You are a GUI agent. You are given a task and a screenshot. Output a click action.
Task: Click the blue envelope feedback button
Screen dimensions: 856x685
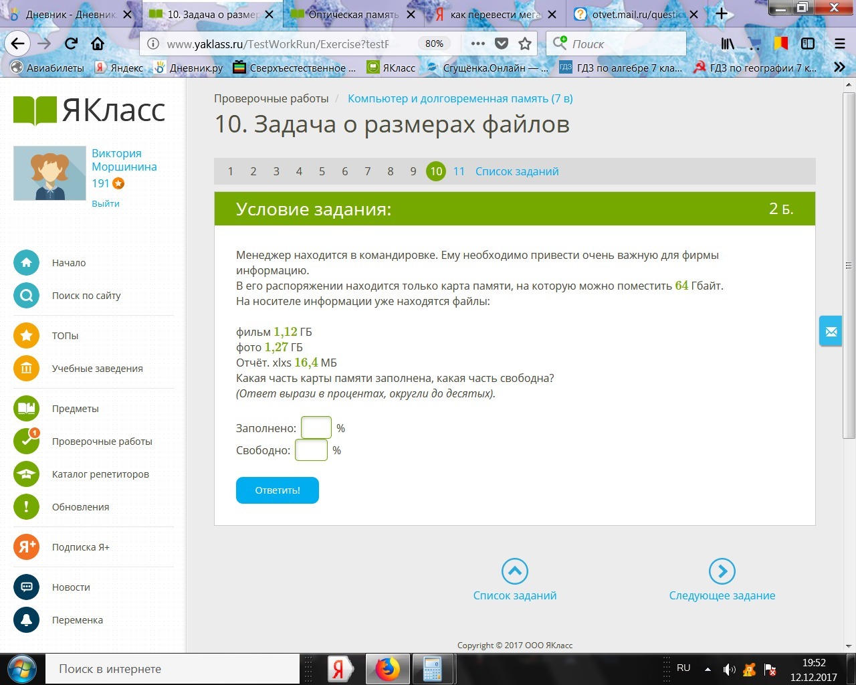[x=831, y=331]
